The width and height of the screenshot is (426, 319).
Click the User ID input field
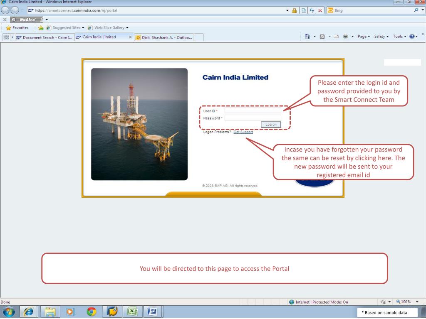tap(253, 110)
